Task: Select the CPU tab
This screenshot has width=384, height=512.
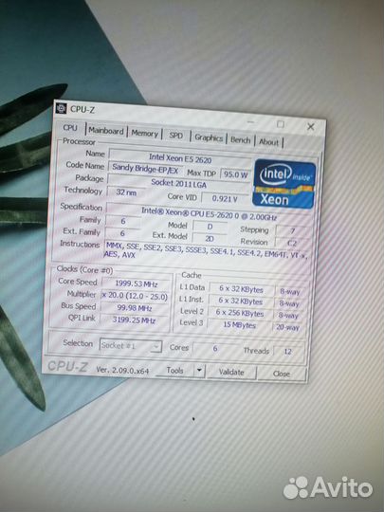Action: 70,128
